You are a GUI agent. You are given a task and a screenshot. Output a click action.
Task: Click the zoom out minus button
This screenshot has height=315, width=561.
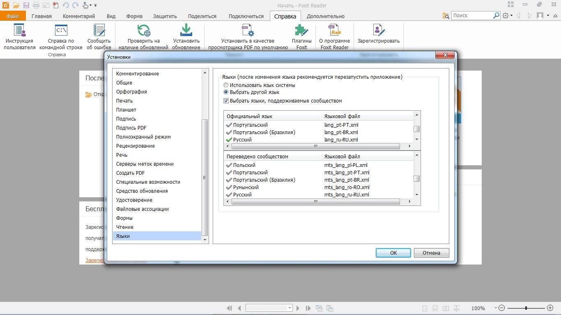[502, 308]
